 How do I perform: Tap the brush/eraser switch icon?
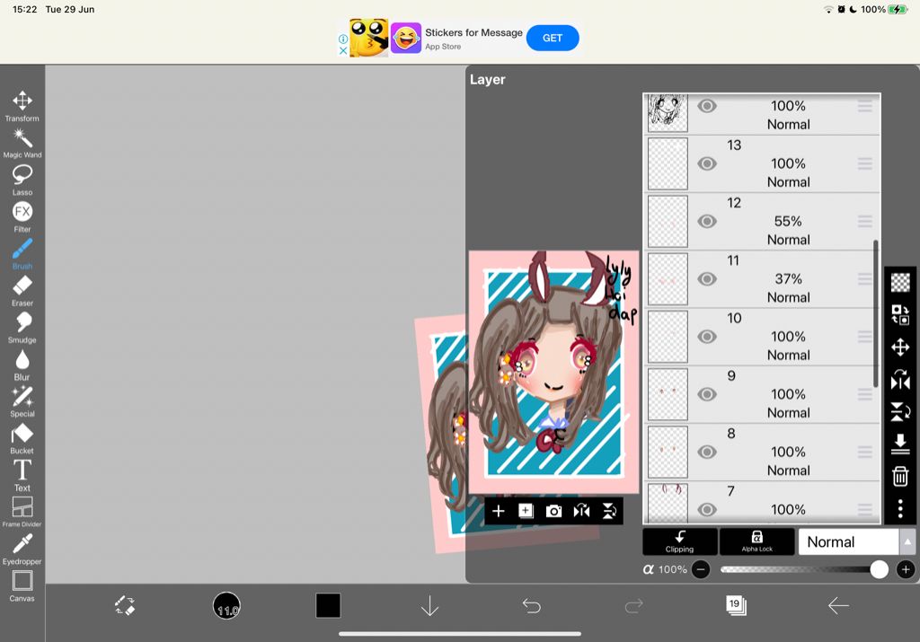tap(124, 606)
